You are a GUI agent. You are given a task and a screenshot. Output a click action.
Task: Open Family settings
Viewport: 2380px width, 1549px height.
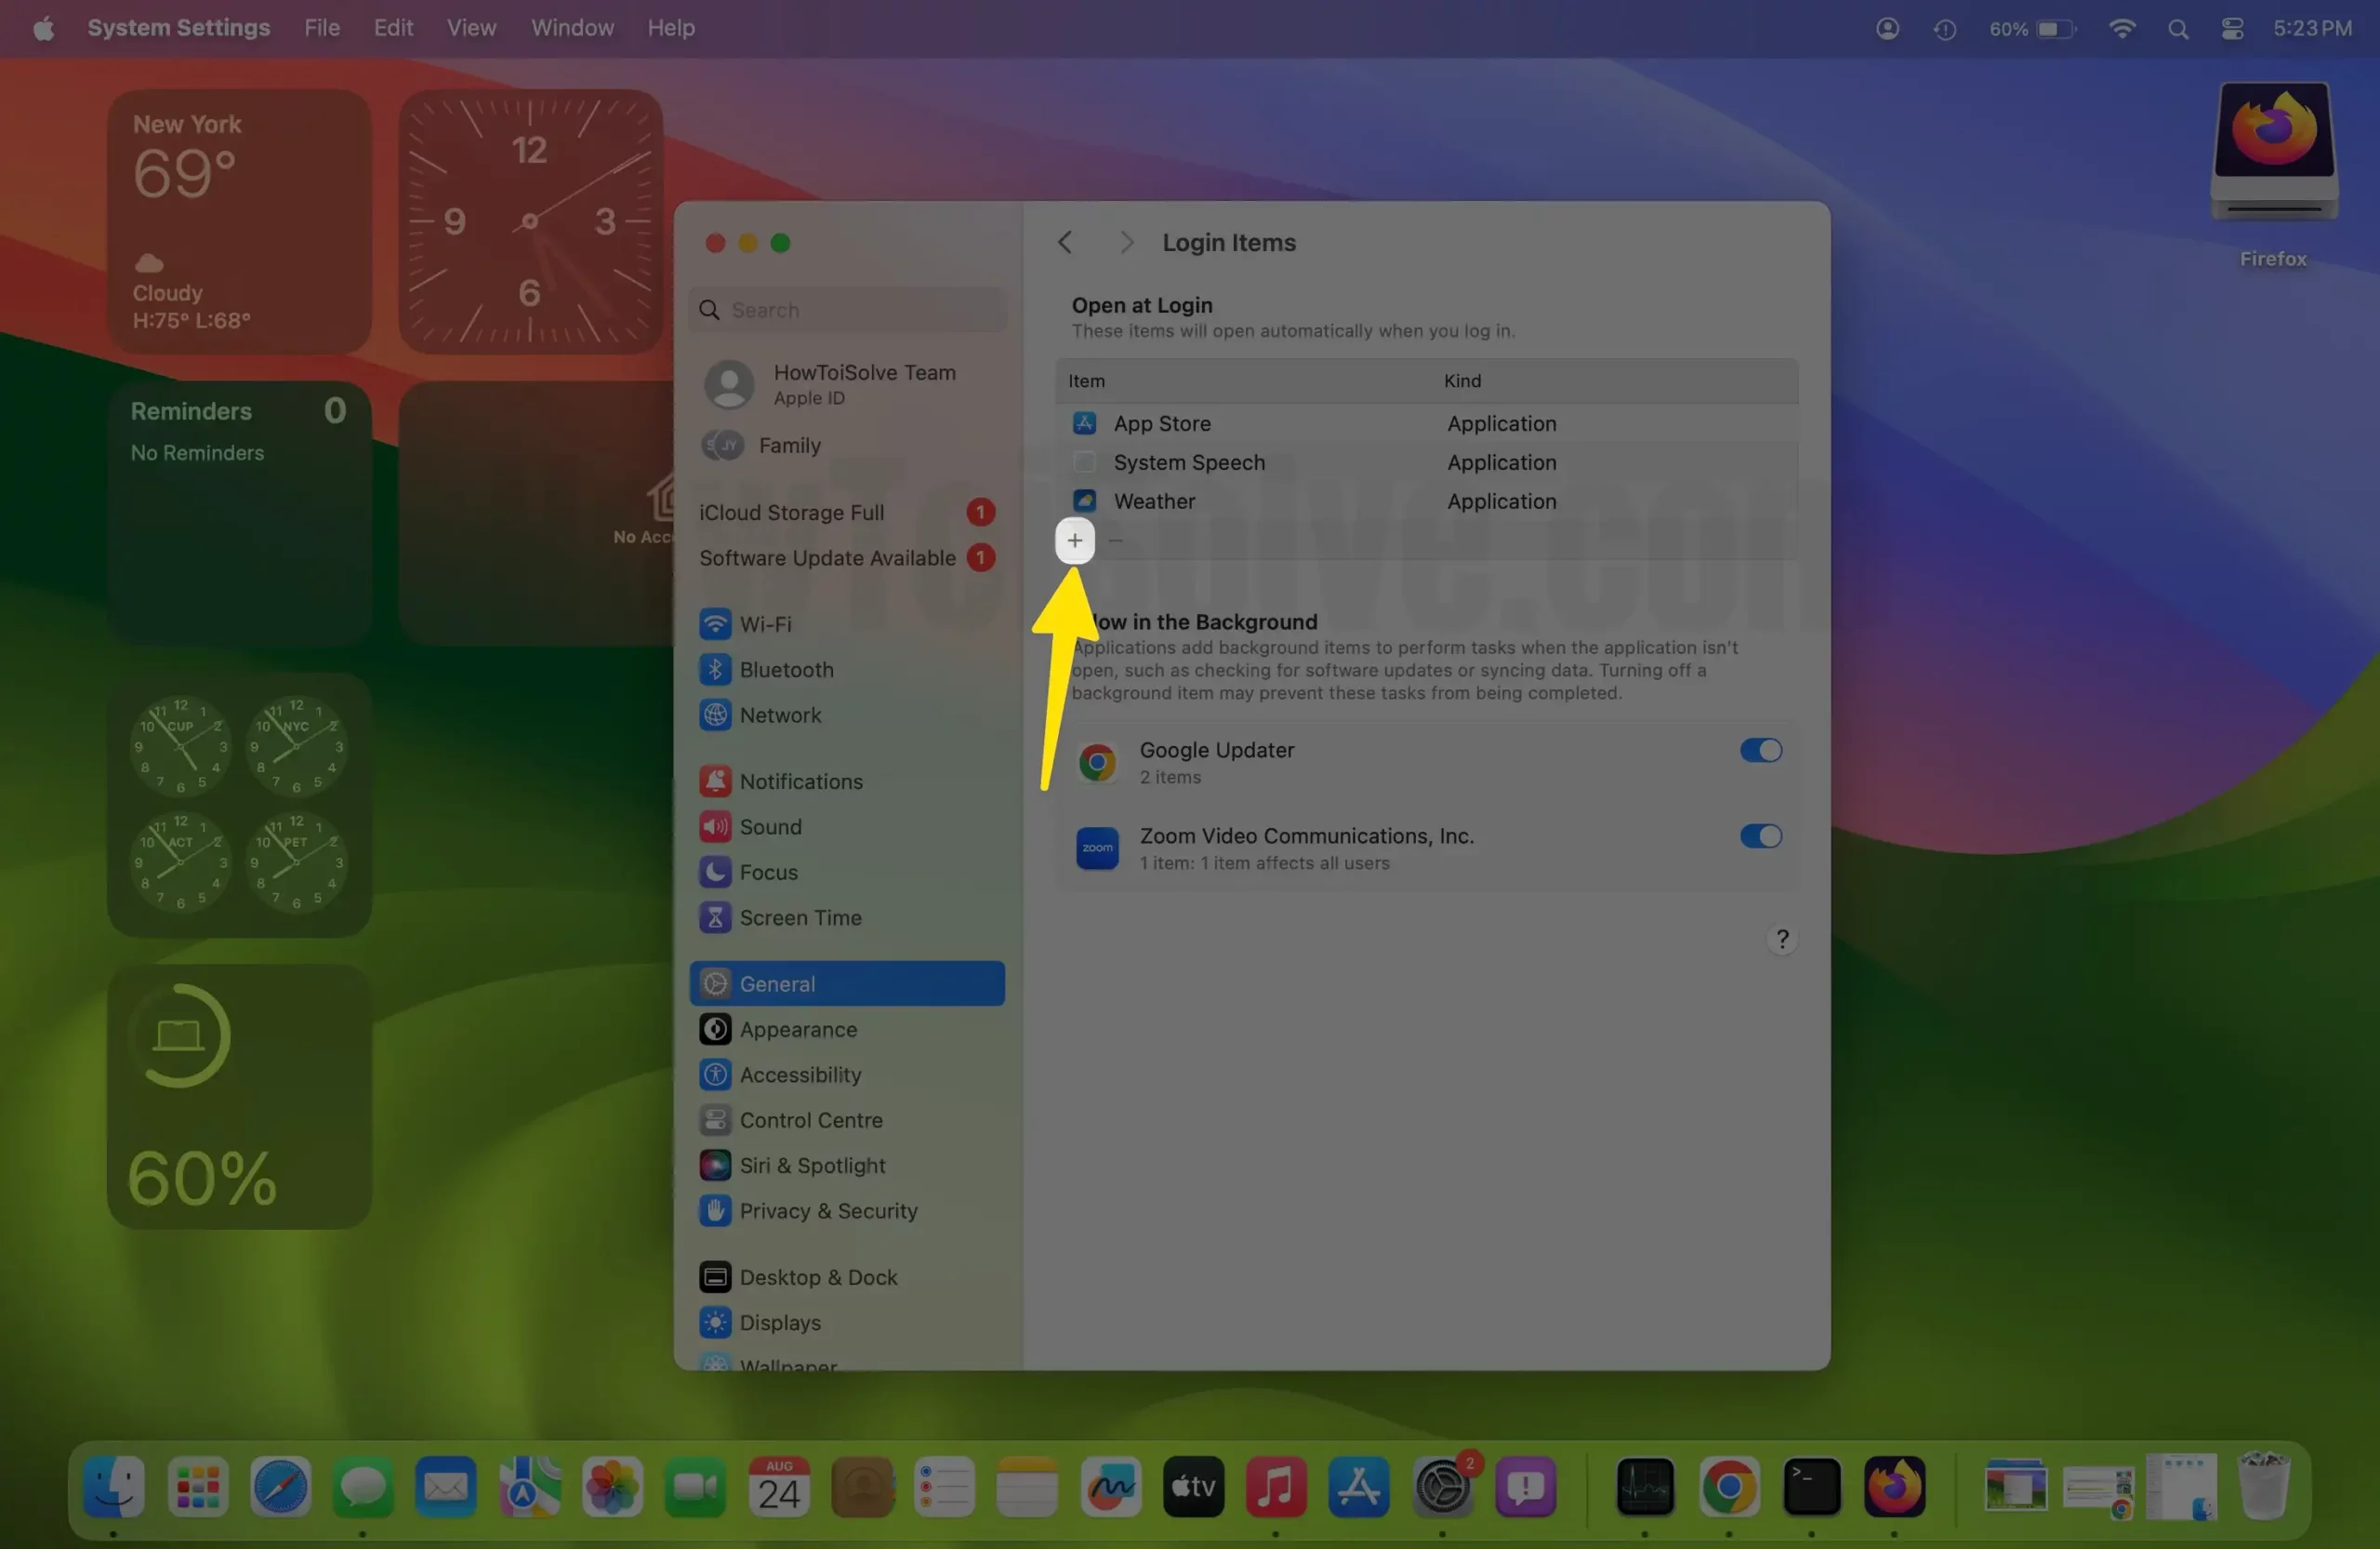point(848,446)
